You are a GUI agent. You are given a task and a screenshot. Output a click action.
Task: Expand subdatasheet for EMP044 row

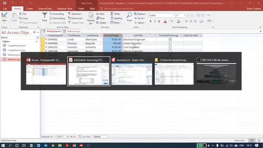(x=46, y=43)
